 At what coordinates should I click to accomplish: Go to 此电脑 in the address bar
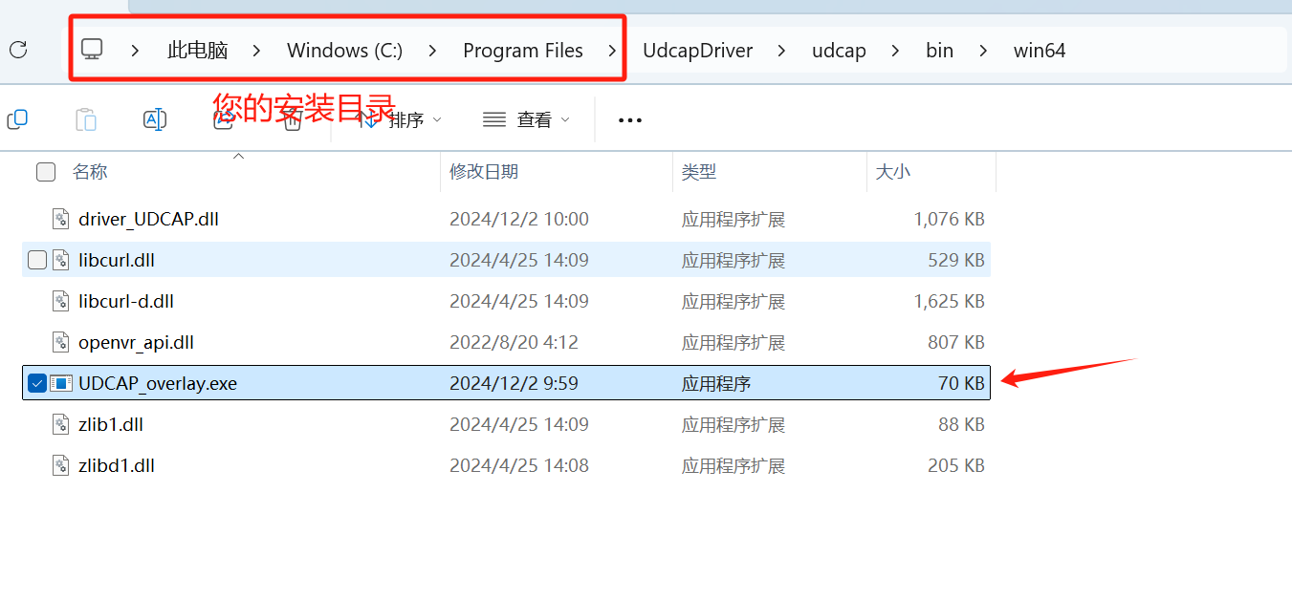coord(198,51)
